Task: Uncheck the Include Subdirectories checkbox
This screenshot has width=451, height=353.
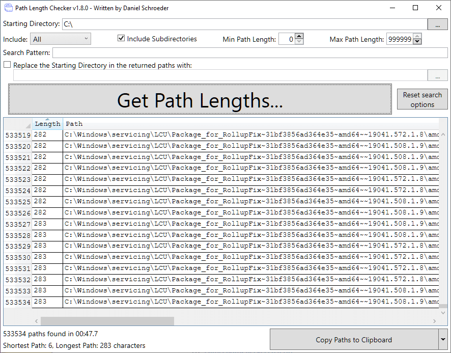Action: click(x=121, y=39)
